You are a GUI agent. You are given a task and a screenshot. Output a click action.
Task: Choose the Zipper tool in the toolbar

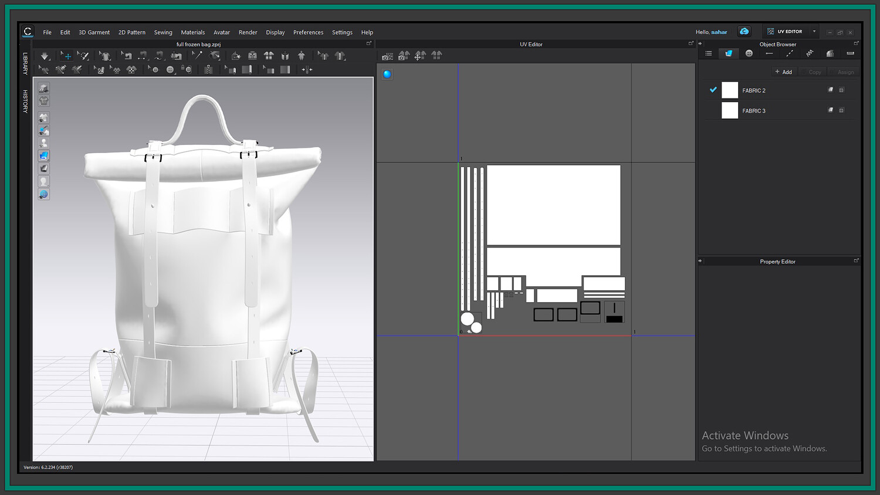[x=208, y=70]
